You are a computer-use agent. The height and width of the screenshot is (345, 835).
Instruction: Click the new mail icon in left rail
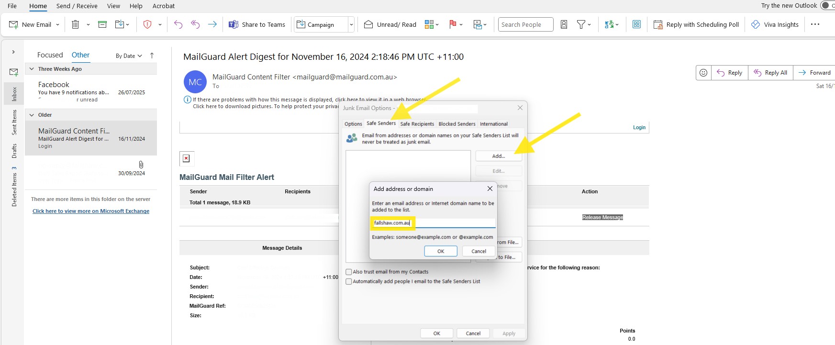14,72
